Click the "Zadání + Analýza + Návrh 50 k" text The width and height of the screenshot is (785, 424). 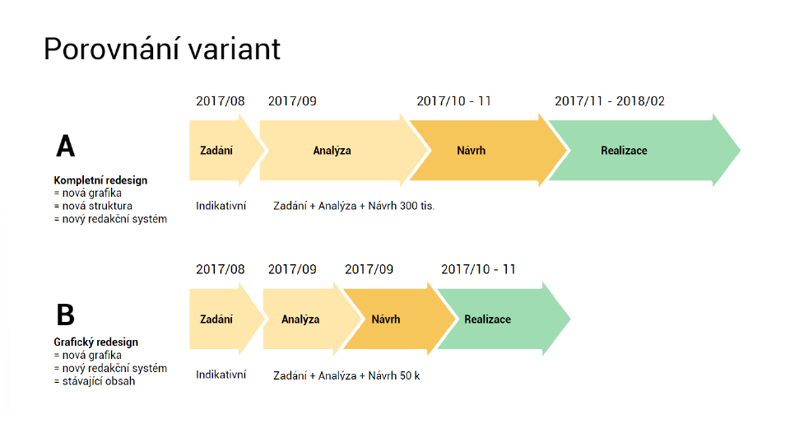click(x=347, y=375)
